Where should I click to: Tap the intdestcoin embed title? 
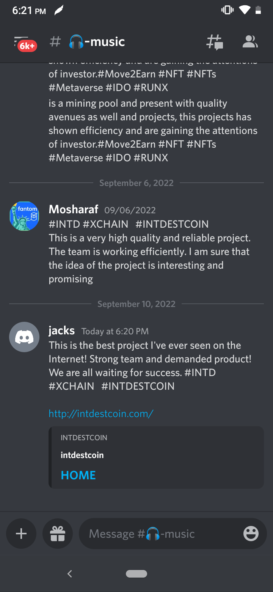pyautogui.click(x=82, y=455)
